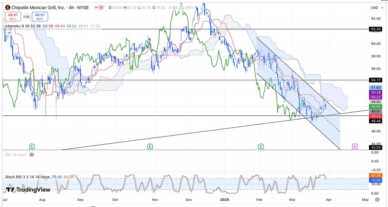Click the earnings marker near November

(150, 146)
